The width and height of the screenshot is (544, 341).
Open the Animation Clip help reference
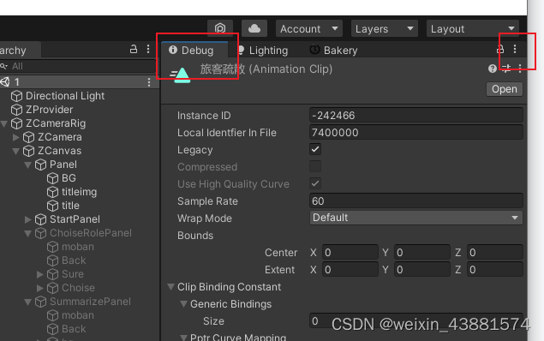point(492,69)
